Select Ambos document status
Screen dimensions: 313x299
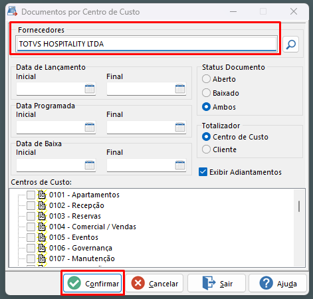pyautogui.click(x=206, y=107)
